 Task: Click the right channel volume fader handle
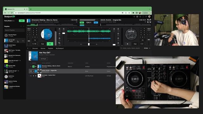point(114,45)
